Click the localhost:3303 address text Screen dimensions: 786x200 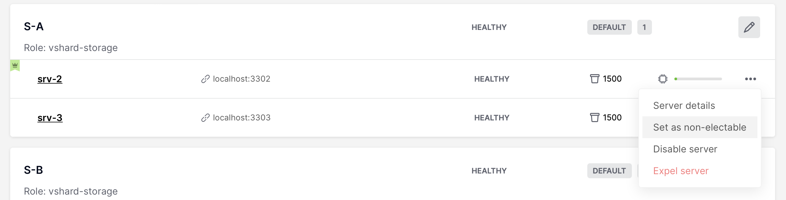pos(242,118)
